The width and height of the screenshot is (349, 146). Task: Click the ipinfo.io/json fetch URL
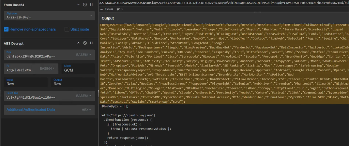pos(133,115)
